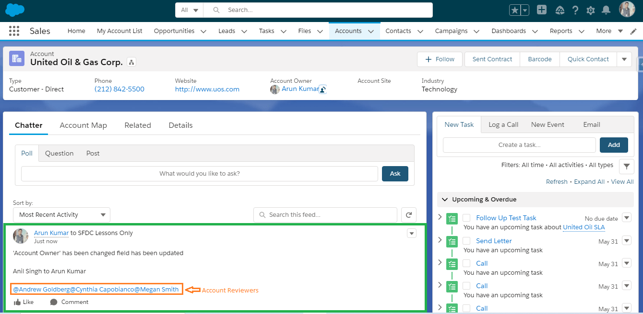Collapse the Upcoming & Overdue section

click(444, 200)
